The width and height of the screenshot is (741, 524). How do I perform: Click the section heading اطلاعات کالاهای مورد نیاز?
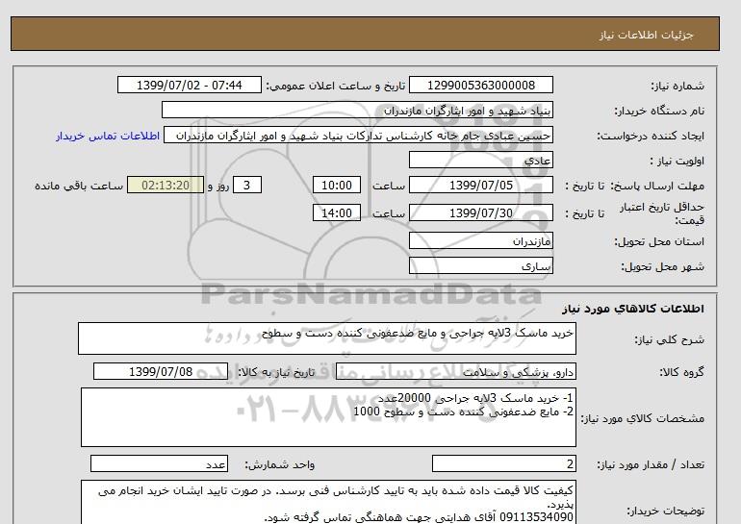click(633, 309)
